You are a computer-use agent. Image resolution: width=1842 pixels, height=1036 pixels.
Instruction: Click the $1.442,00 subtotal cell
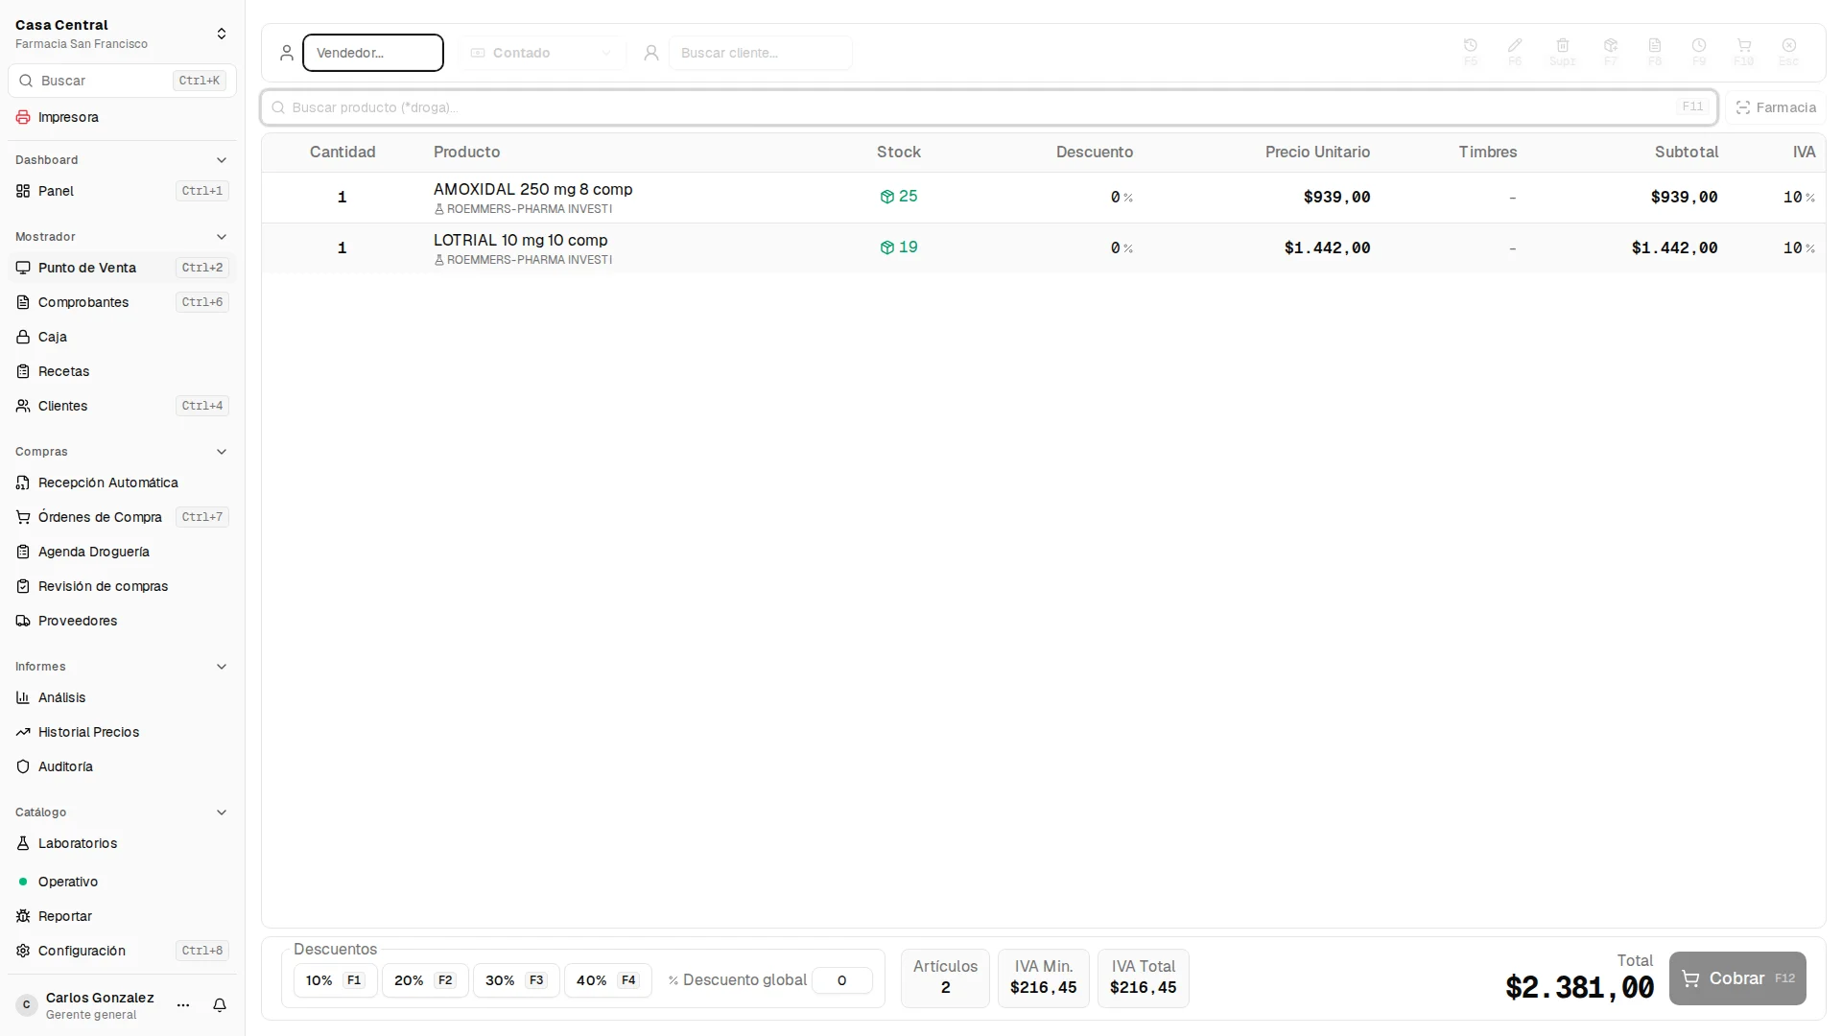point(1674,248)
